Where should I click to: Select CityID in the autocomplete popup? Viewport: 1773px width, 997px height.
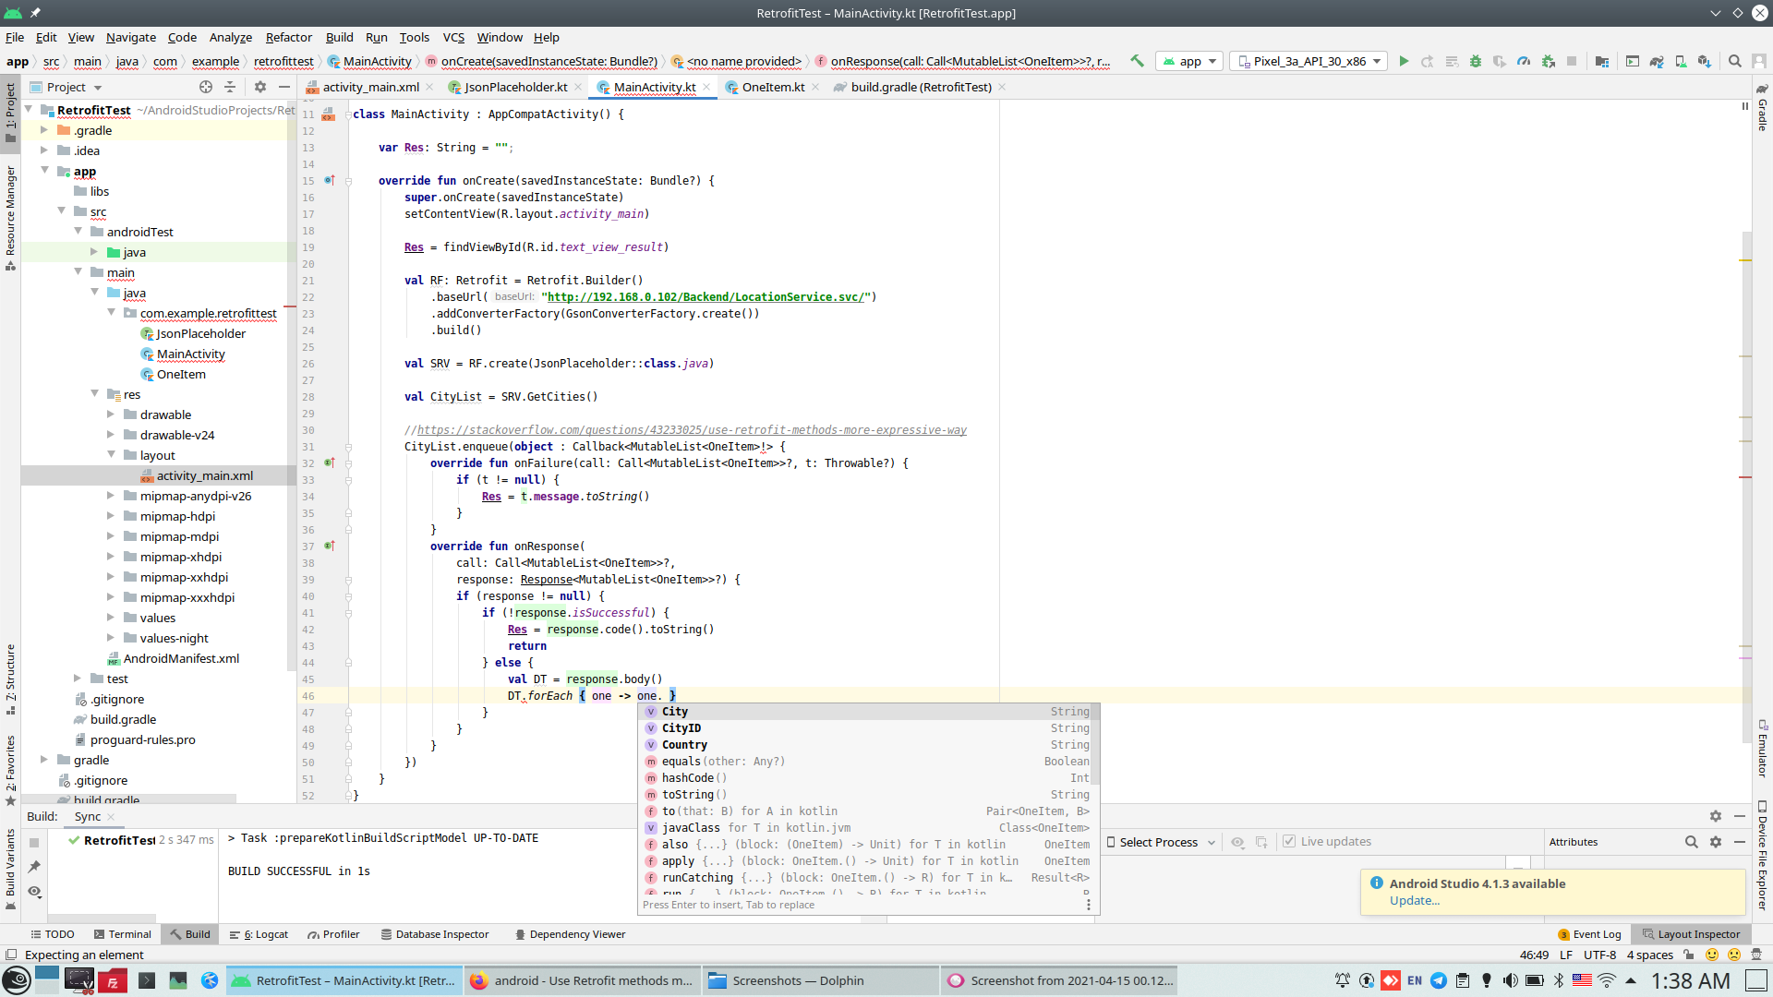(x=681, y=728)
